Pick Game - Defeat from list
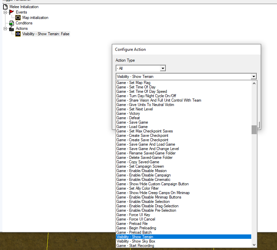This screenshot has height=250, width=277. 183,118
